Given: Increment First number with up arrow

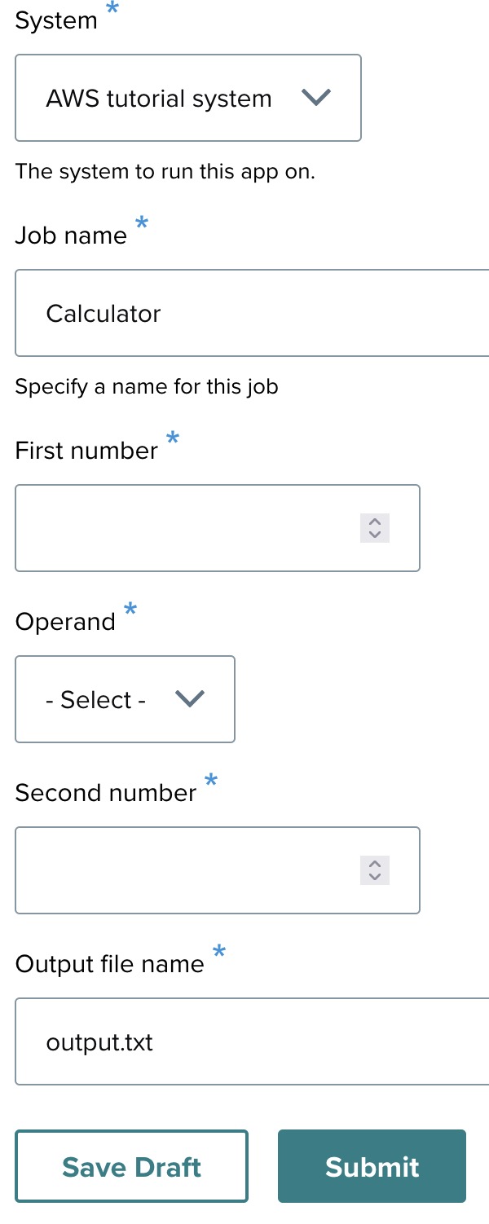Looking at the screenshot, I should coord(375,522).
